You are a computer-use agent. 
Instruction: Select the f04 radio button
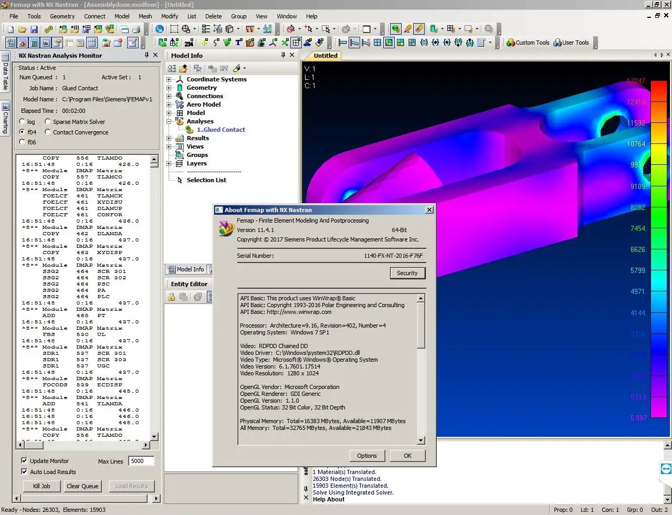click(x=22, y=132)
